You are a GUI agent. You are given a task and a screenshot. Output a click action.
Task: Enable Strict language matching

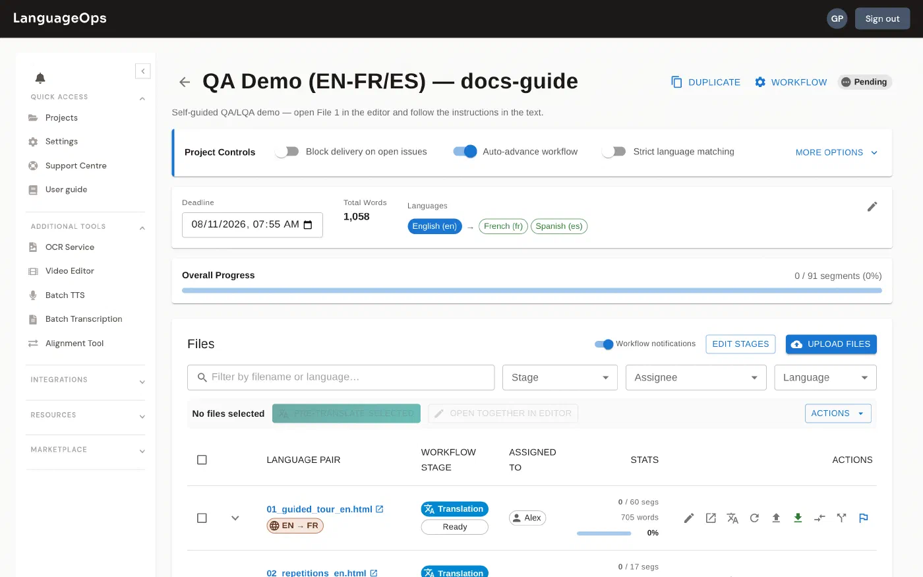click(x=614, y=152)
